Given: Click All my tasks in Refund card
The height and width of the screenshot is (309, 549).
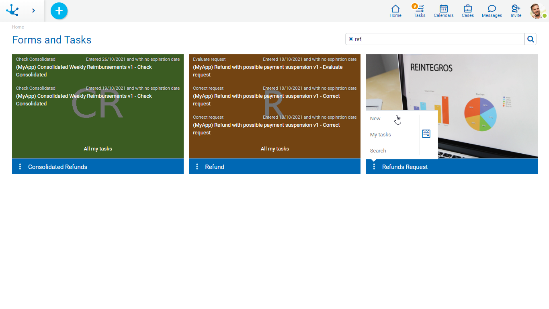Looking at the screenshot, I should (x=274, y=149).
